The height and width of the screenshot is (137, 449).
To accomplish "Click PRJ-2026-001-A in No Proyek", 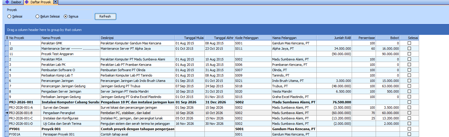I will point(25,108).
